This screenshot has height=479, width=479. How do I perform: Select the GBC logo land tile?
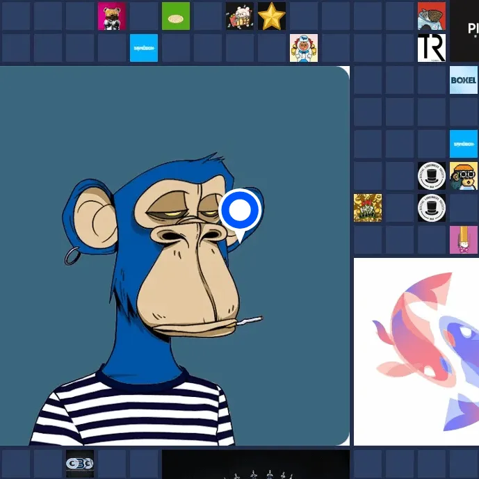click(x=80, y=464)
